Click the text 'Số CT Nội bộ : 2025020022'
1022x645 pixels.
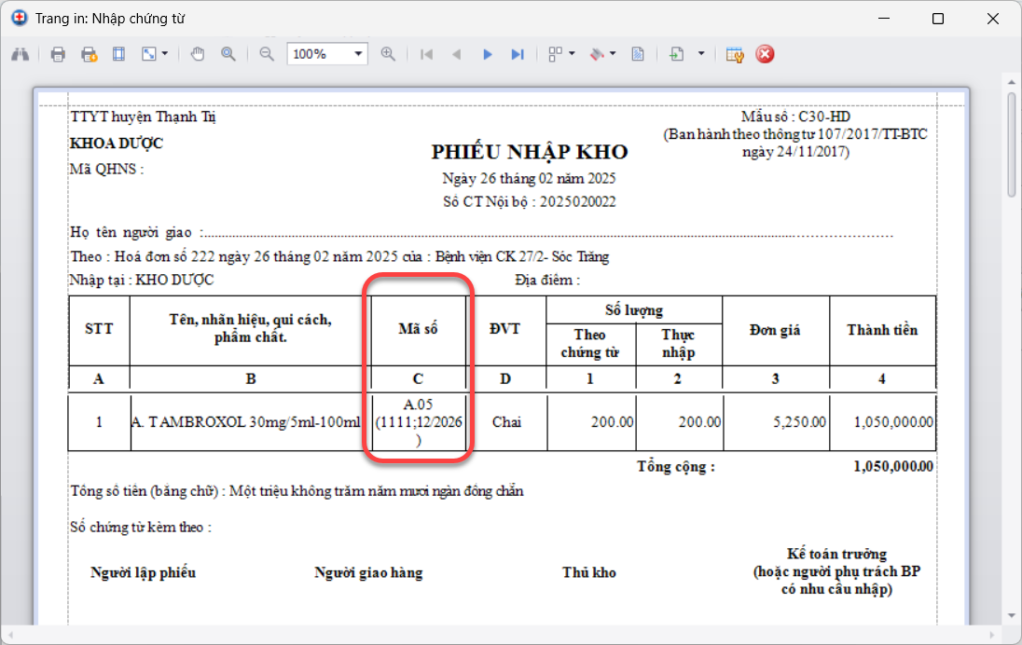click(530, 202)
